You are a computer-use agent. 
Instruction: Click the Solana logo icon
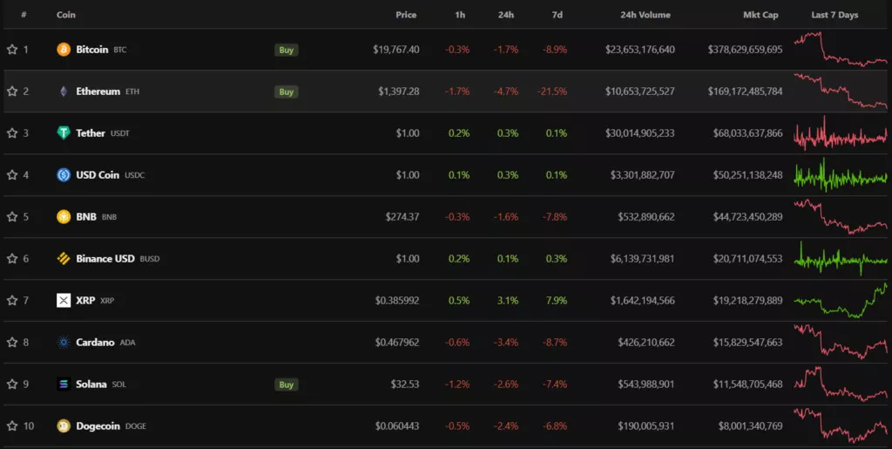(64, 384)
